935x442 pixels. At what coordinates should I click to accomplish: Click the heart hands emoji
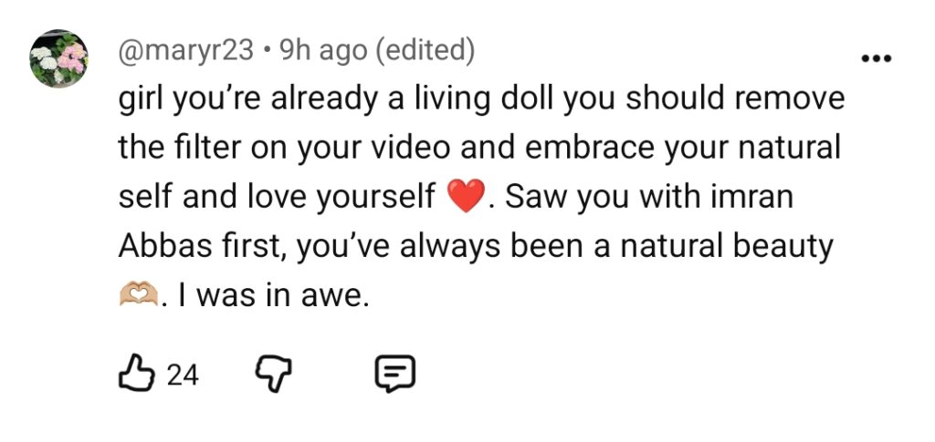click(139, 293)
